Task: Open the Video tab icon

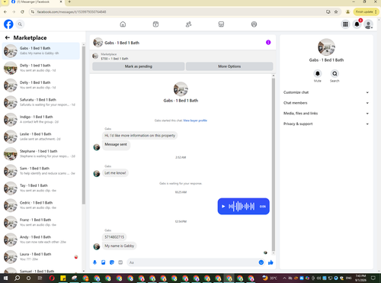Action: 155,24
